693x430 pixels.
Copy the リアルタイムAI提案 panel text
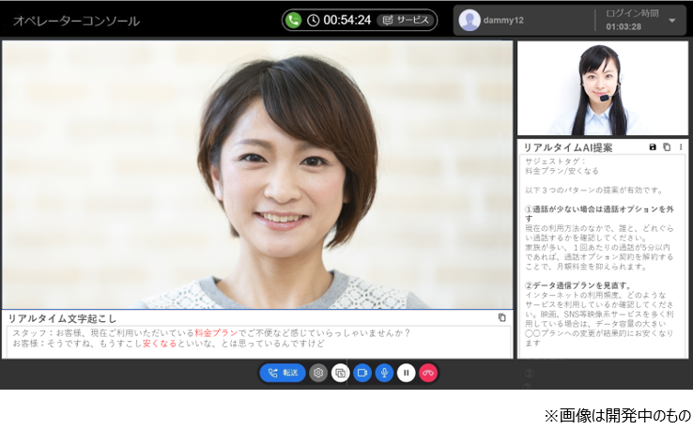tap(667, 147)
